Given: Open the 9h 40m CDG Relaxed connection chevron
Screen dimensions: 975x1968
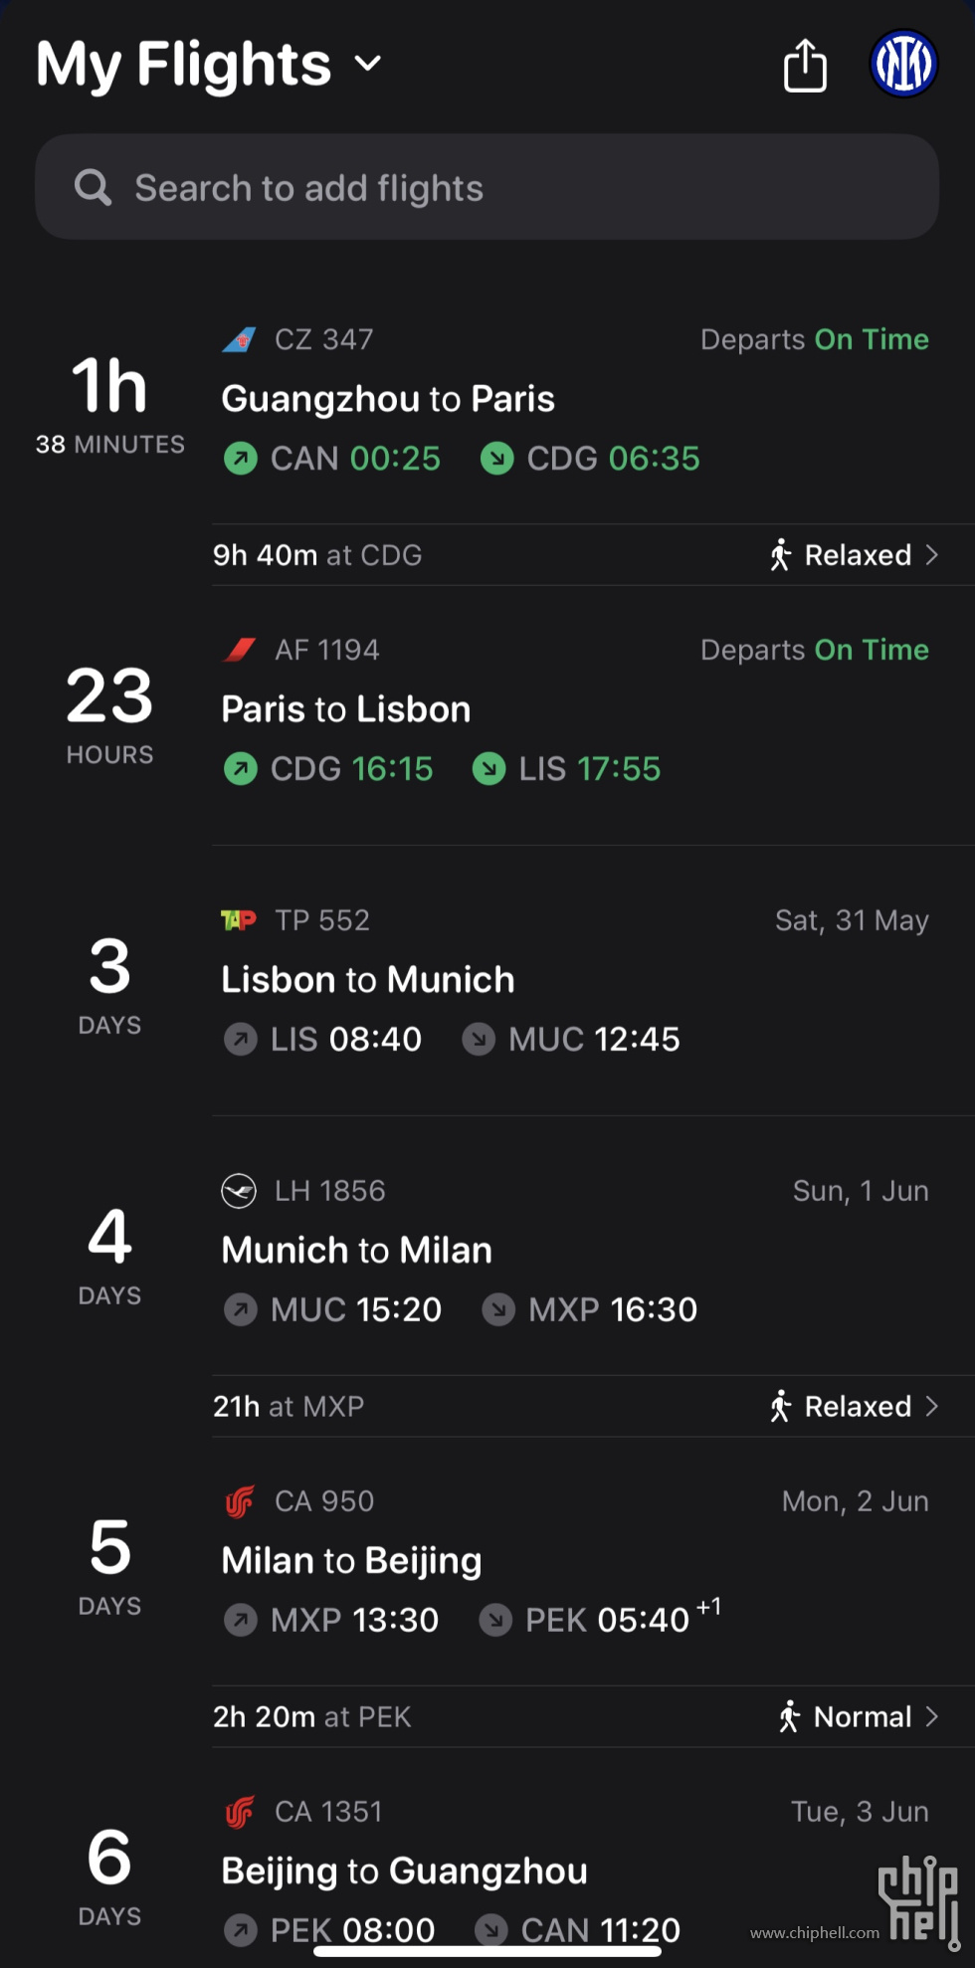Looking at the screenshot, I should (932, 555).
